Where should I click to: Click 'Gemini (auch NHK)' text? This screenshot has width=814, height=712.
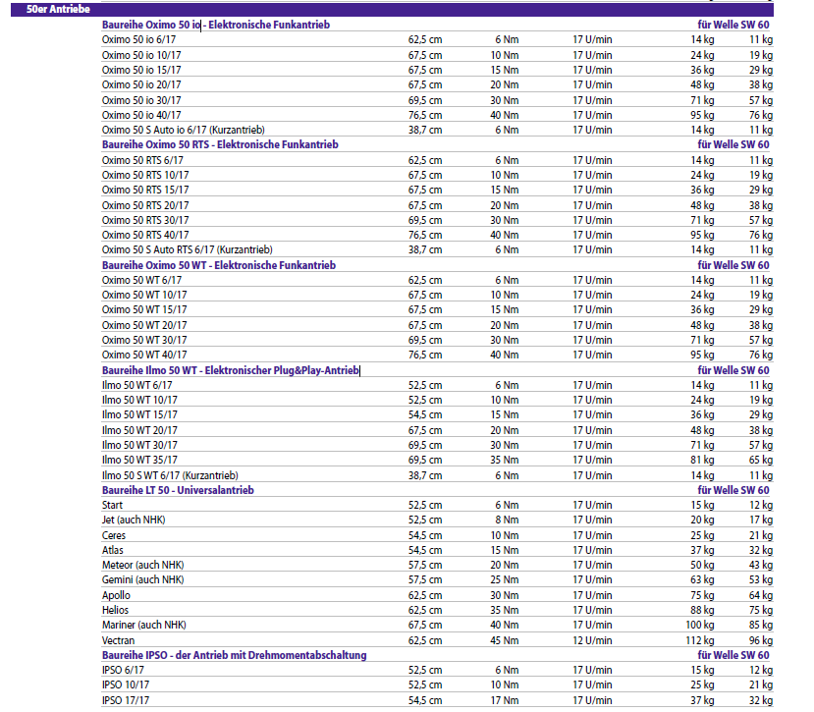click(142, 579)
